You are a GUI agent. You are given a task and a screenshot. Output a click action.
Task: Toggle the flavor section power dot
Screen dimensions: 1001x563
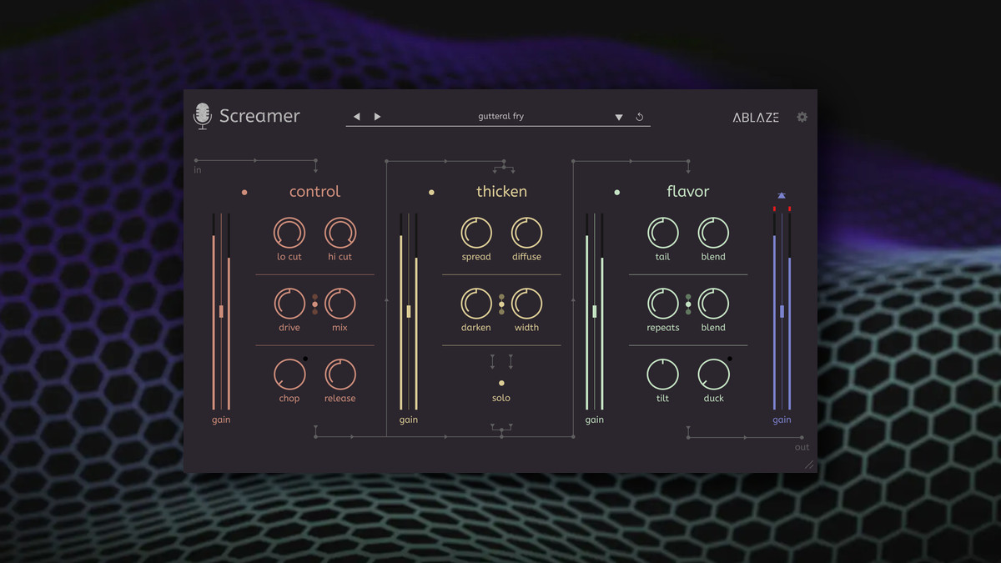pyautogui.click(x=617, y=193)
